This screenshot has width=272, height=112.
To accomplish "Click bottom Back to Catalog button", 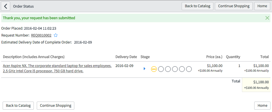I will point(18,106).
